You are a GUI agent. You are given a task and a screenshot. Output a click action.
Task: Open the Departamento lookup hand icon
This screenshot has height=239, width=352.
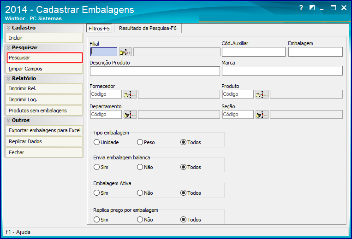tap(130, 115)
